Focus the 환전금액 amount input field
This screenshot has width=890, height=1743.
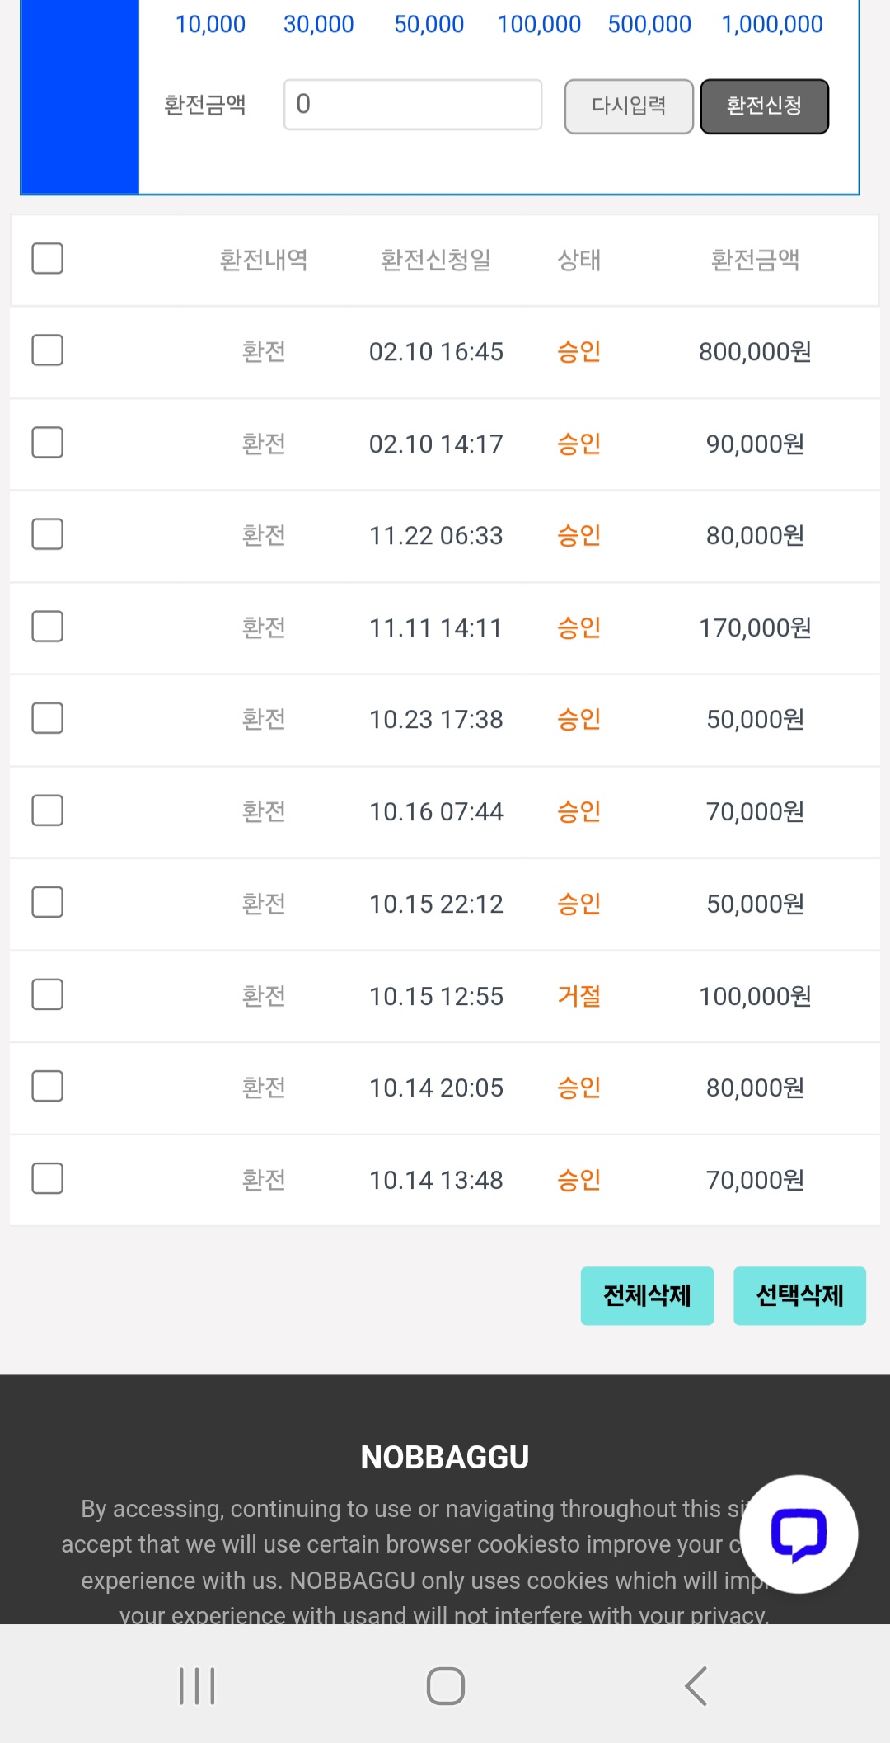pyautogui.click(x=413, y=105)
